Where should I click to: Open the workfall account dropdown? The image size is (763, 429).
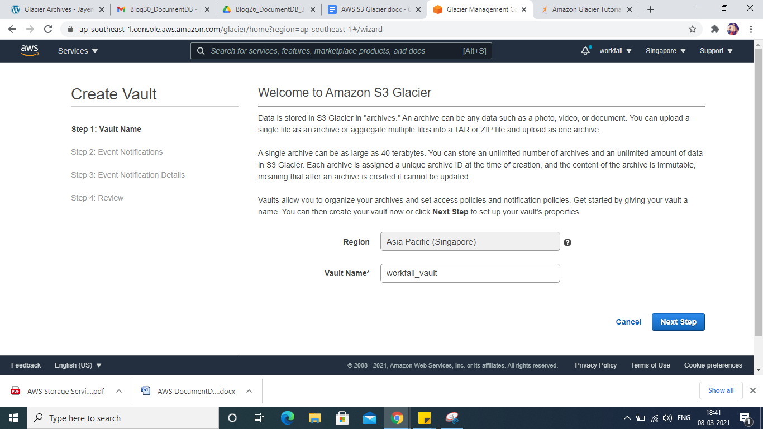(x=616, y=51)
